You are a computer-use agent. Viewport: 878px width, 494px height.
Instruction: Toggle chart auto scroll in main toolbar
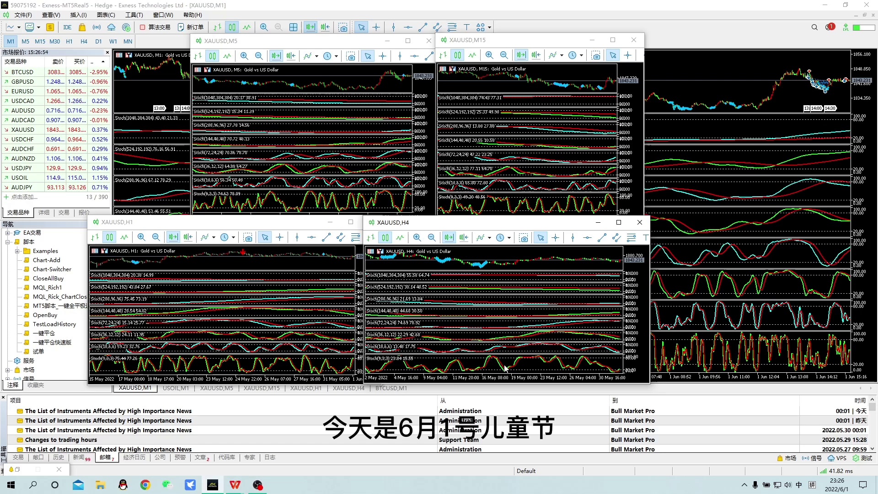coord(311,27)
